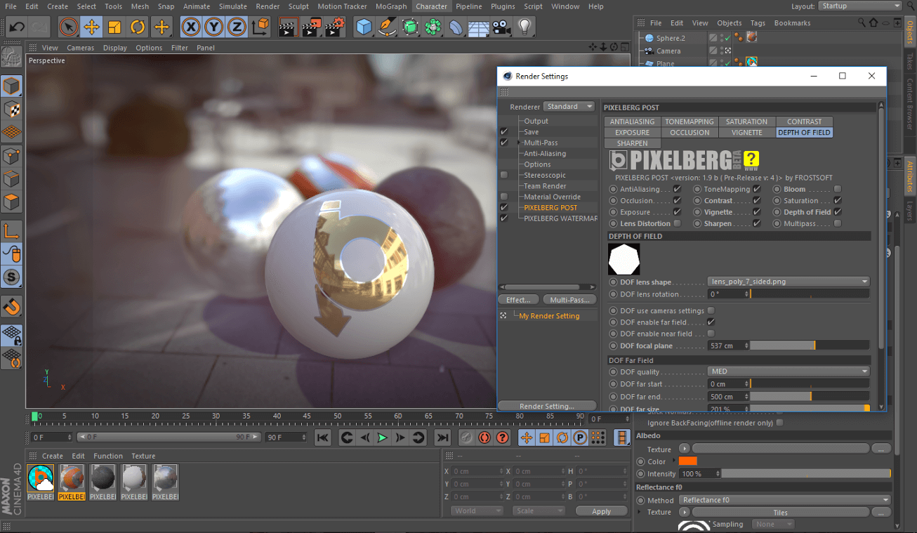Viewport: 917px width, 533px height.
Task: Open the MoGraph menu
Action: (x=390, y=6)
